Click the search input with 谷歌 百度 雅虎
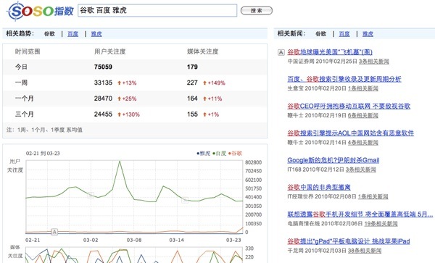 point(157,11)
